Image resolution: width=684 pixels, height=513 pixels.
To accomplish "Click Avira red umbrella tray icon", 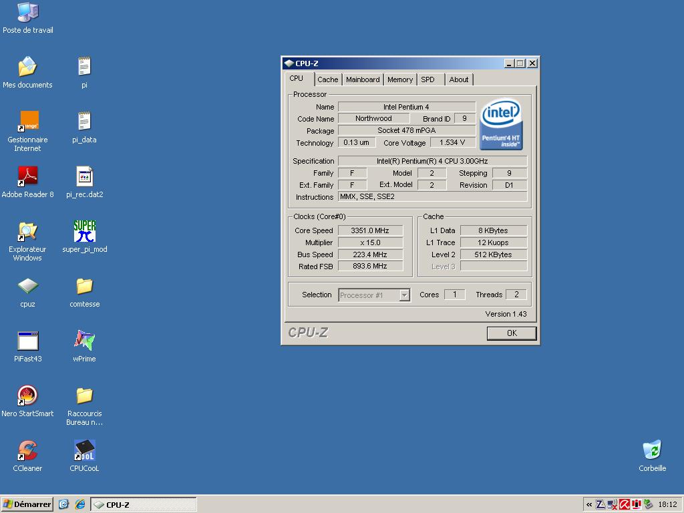I will pos(625,504).
